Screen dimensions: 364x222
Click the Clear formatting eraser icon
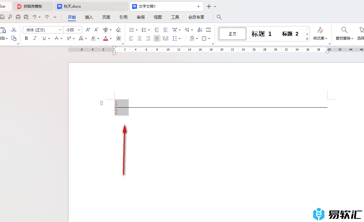pos(118,30)
